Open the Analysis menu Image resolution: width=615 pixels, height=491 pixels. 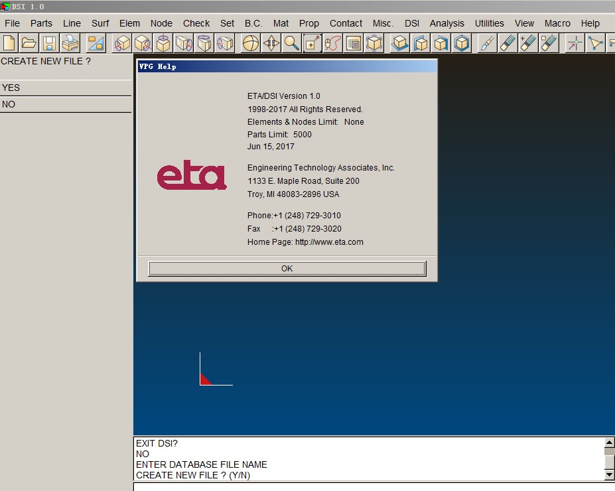tap(446, 23)
